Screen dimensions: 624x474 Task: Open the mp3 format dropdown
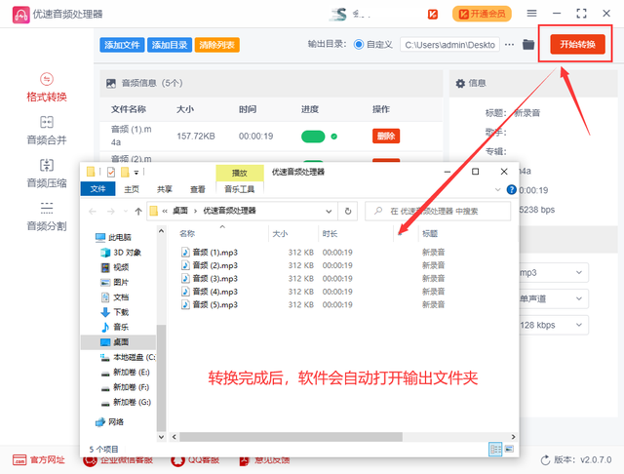[553, 273]
